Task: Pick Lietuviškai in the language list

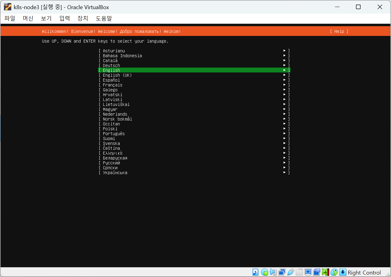Action: [x=194, y=104]
